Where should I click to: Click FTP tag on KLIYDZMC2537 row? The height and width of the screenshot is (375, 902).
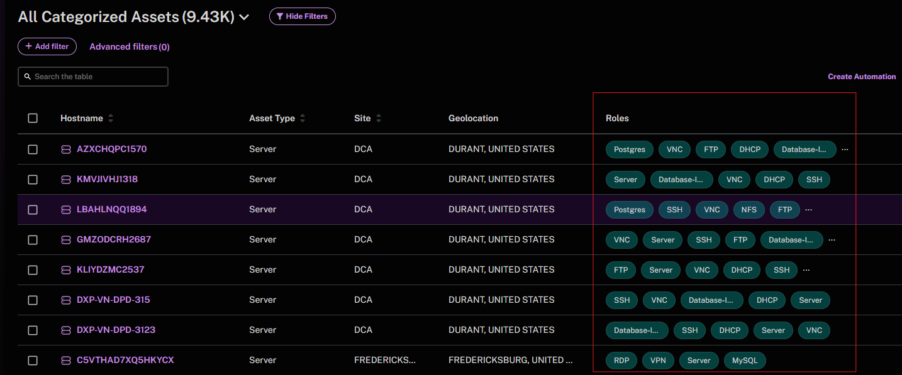click(621, 270)
